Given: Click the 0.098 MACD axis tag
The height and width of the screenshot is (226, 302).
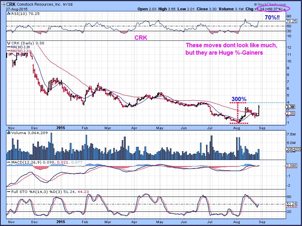Looking at the screenshot, I should point(291,166).
